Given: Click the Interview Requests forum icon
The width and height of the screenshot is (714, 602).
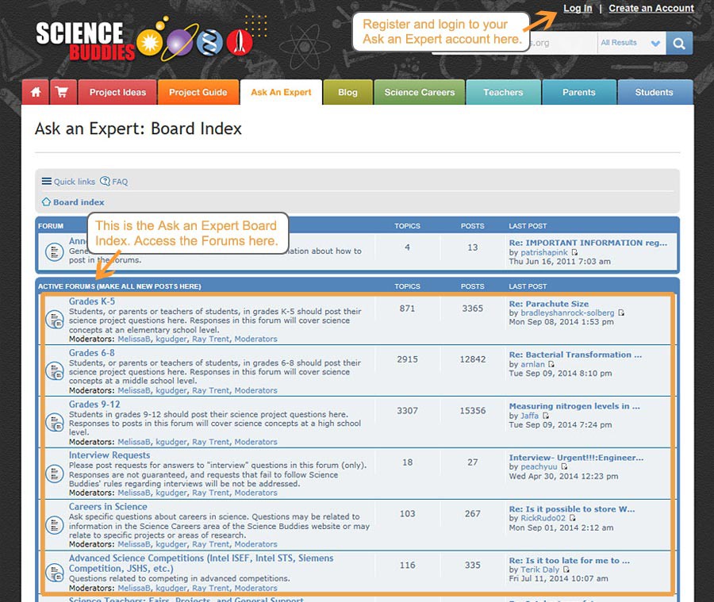Looking at the screenshot, I should tap(55, 474).
